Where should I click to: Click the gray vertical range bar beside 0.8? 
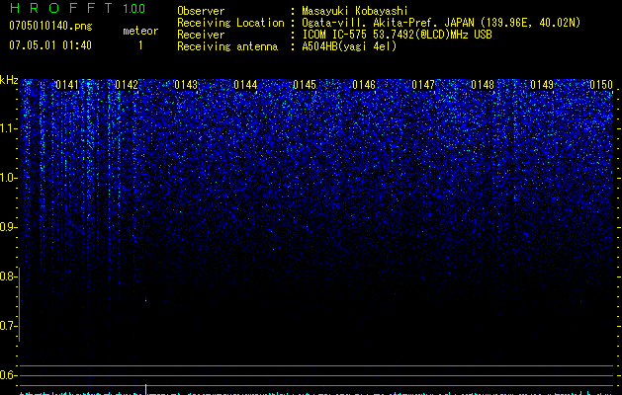(20, 304)
